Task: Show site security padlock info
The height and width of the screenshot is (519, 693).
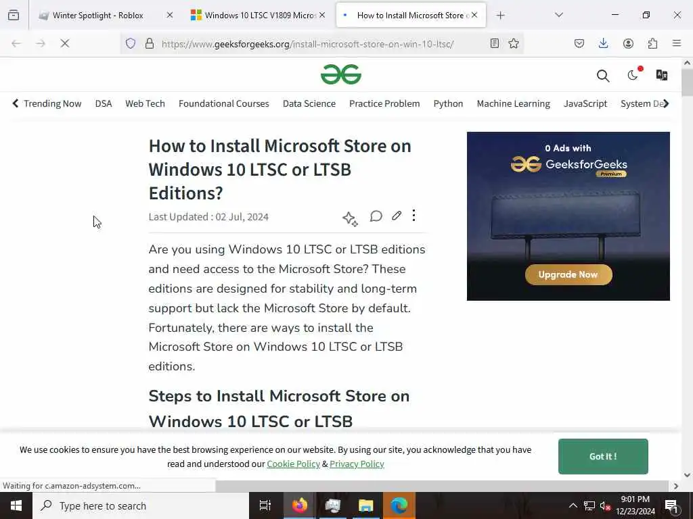Action: 150,43
